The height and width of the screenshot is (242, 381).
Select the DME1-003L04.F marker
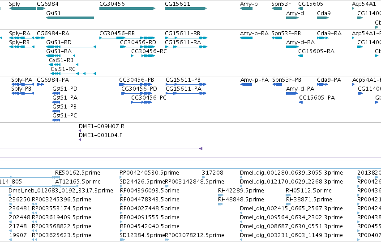80,140
